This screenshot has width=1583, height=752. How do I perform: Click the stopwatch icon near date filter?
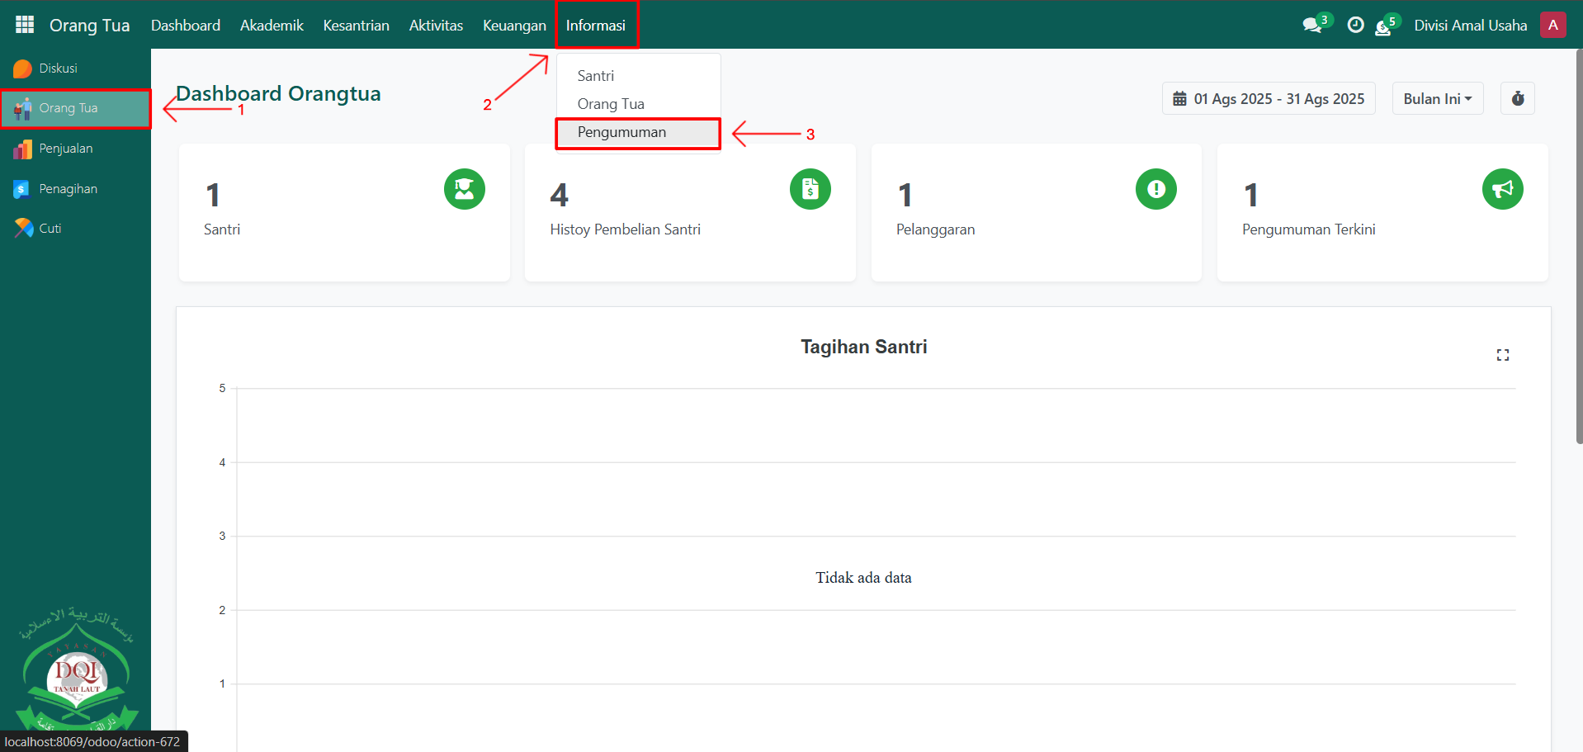click(1518, 99)
